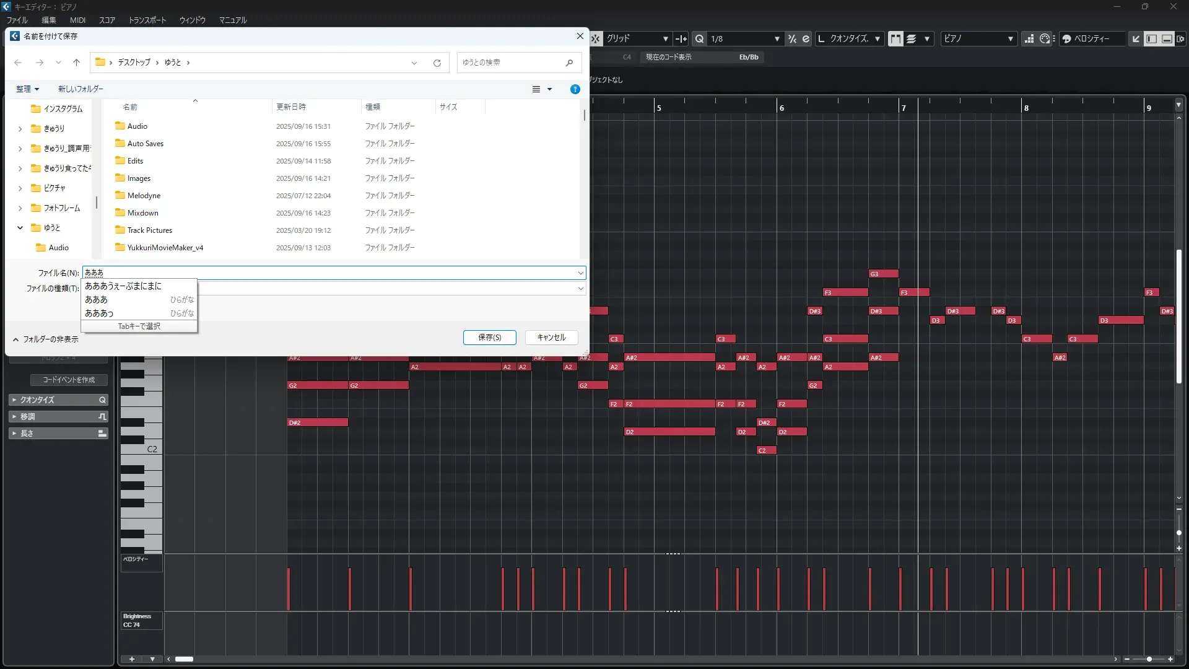The image size is (1189, 669).
Task: Toggle the left zone panel icon
Action: click(1151, 38)
